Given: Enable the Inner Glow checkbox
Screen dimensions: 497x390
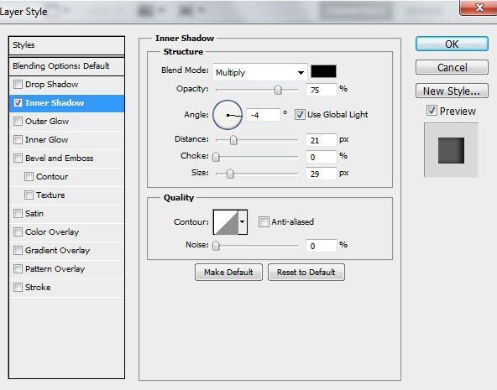Looking at the screenshot, I should [x=18, y=139].
